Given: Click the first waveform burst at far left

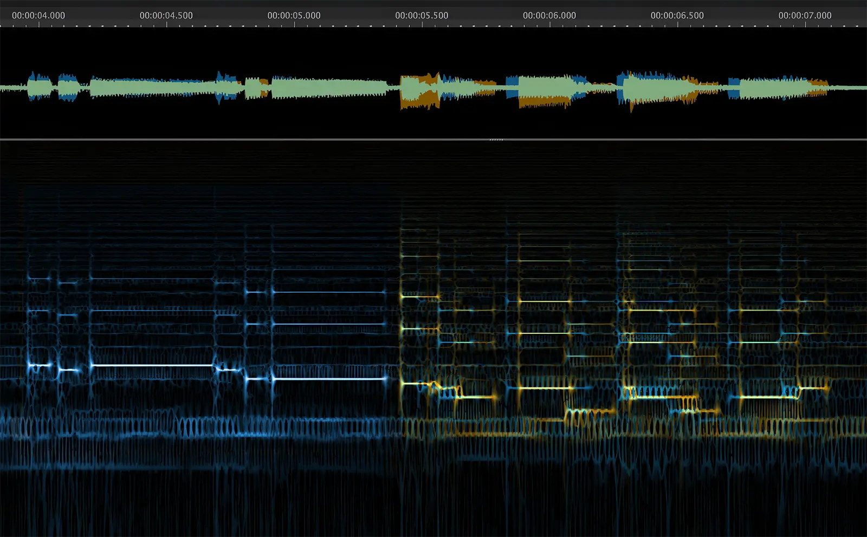Looking at the screenshot, I should (x=39, y=87).
